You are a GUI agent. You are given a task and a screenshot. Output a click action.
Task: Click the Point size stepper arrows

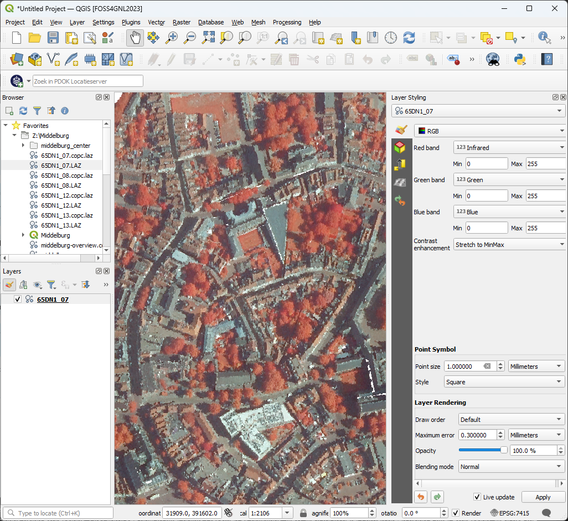coord(500,367)
